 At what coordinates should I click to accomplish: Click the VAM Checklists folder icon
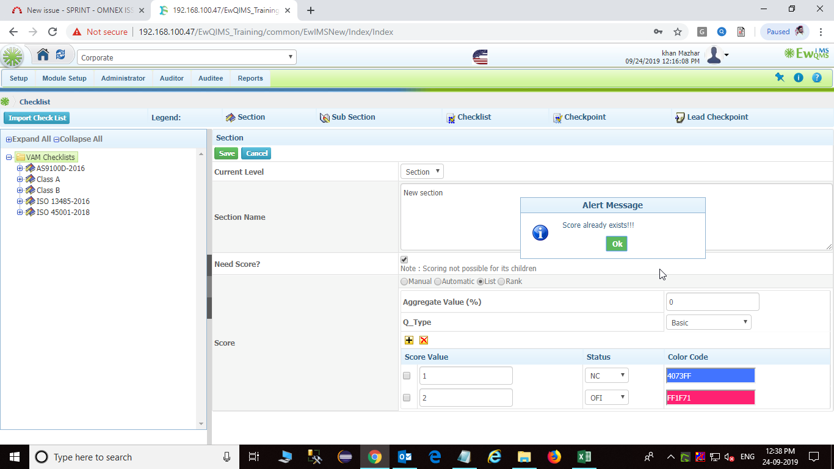(20, 158)
